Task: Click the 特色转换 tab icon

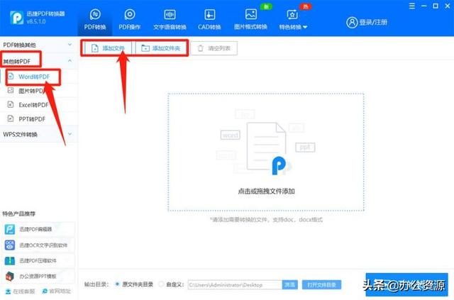Action: (292, 14)
